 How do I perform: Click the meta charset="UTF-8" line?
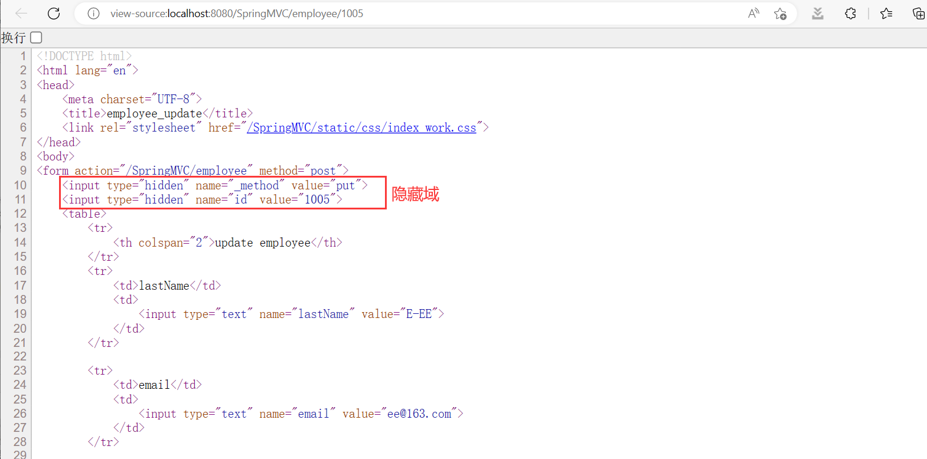tap(132, 99)
